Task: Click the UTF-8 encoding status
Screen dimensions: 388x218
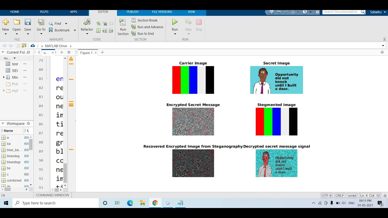Action: 326,196
